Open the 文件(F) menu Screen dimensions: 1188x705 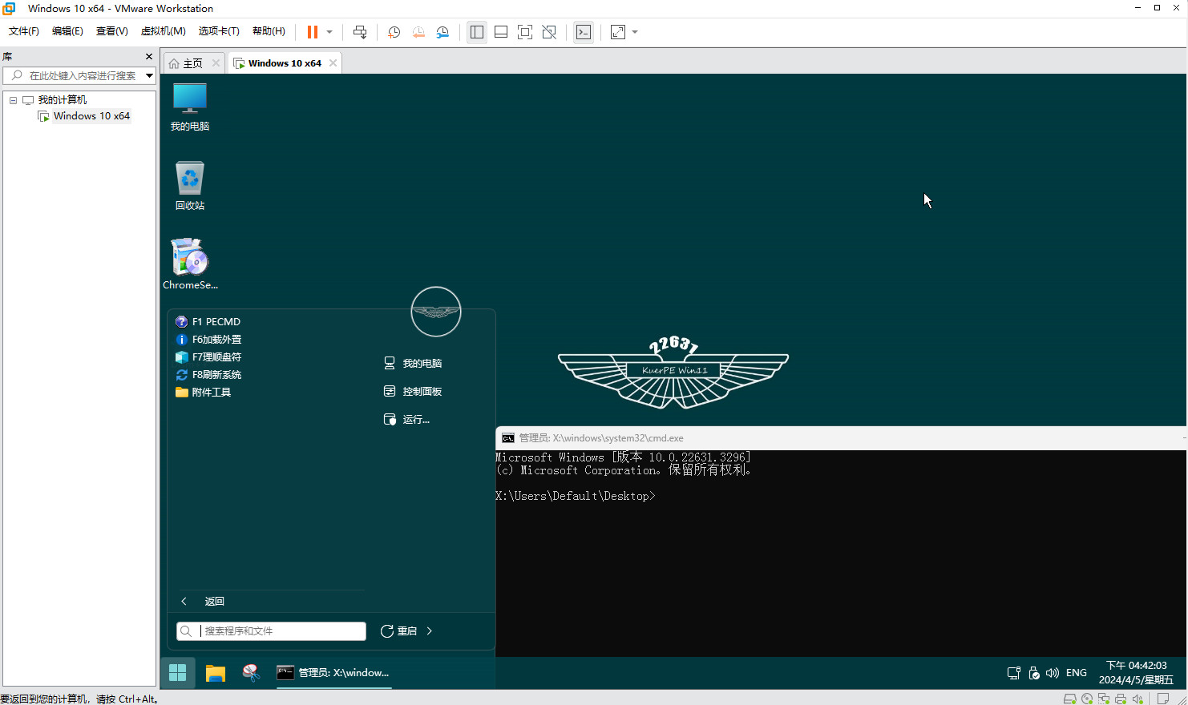point(24,31)
